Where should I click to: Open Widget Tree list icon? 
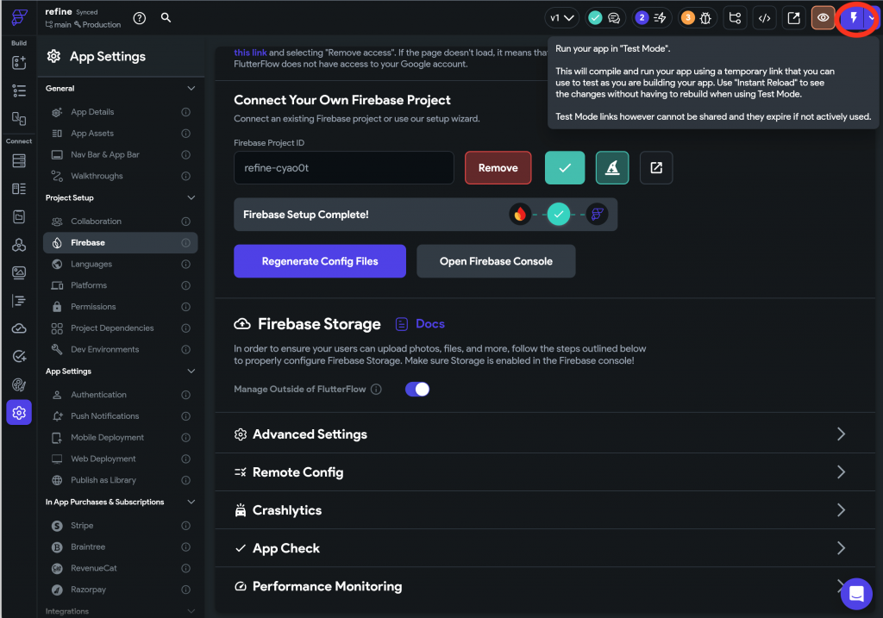(19, 91)
